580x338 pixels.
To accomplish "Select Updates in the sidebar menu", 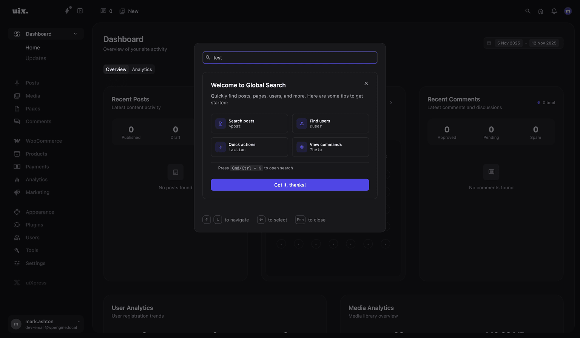I will pyautogui.click(x=35, y=58).
